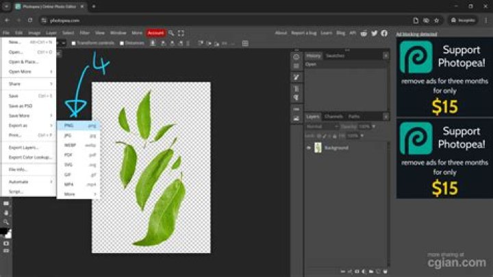Screen dimensions: 493x277
Task: Choose PNG export format
Action: tap(78, 125)
